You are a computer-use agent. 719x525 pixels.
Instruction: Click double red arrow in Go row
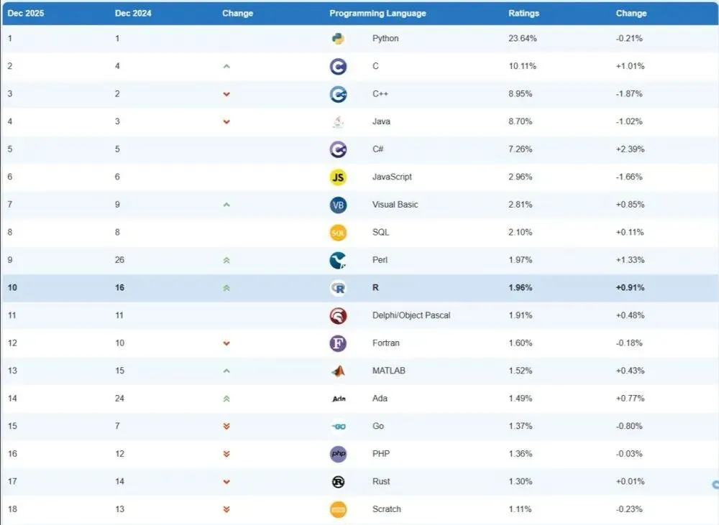click(226, 426)
